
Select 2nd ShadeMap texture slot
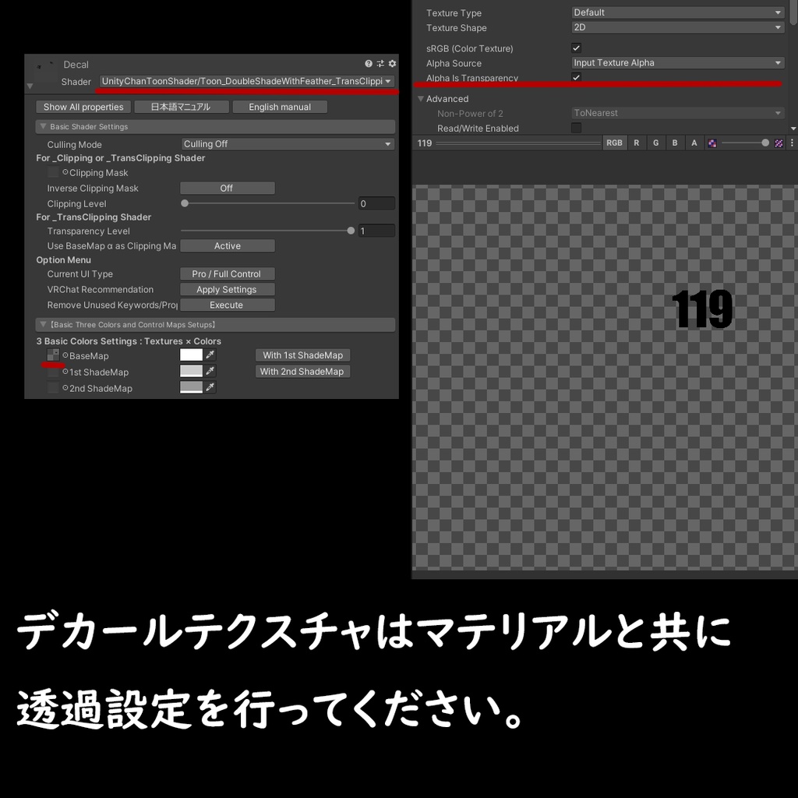tap(53, 388)
